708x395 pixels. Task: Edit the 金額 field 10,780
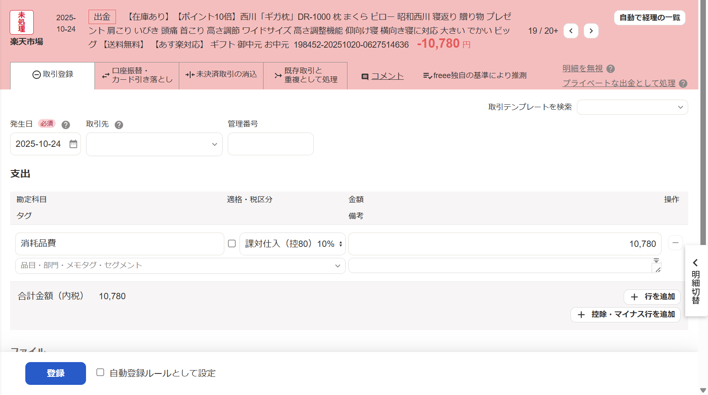tap(505, 244)
